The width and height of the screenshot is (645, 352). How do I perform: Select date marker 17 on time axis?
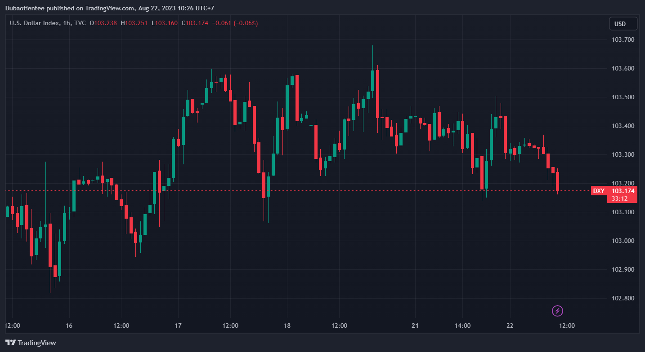click(x=178, y=326)
